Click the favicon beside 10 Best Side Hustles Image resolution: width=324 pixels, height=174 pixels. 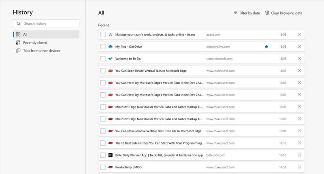tap(111, 143)
